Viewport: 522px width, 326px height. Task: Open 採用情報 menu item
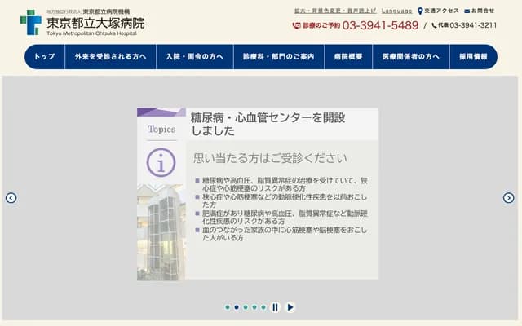pos(473,56)
